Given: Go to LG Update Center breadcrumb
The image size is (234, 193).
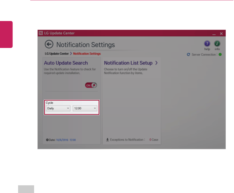Looking at the screenshot, I should [57, 54].
